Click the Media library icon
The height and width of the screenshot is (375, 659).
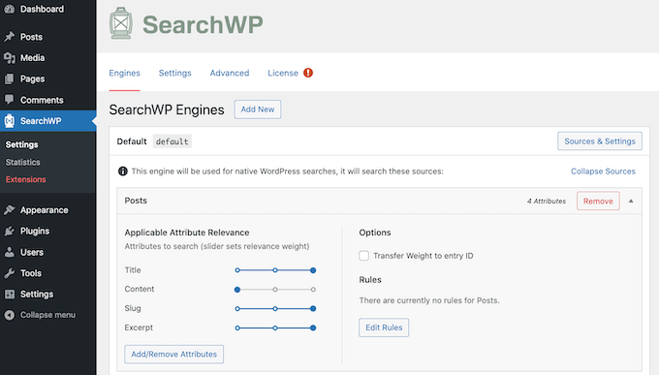coord(10,57)
